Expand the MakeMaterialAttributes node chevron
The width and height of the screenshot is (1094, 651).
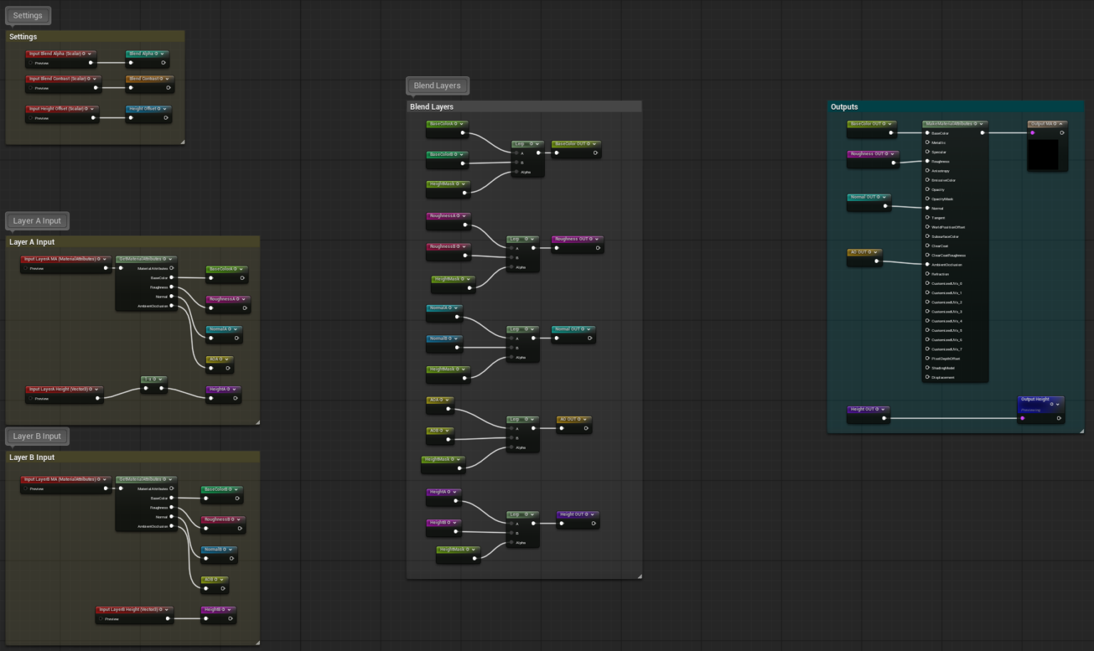coord(981,124)
